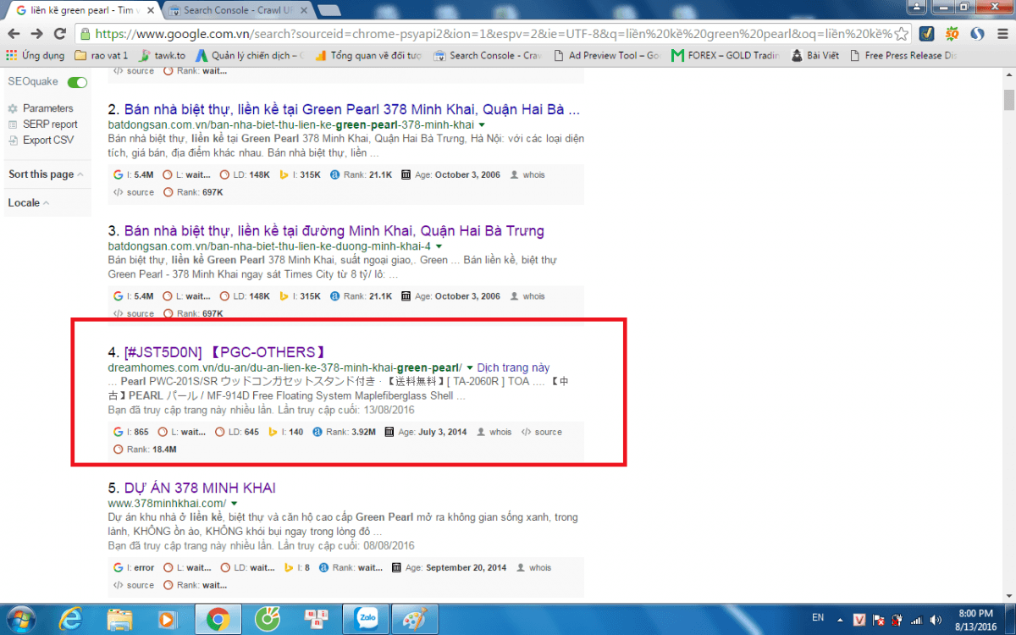Expand the Locale section
This screenshot has height=635, width=1016.
click(28, 203)
